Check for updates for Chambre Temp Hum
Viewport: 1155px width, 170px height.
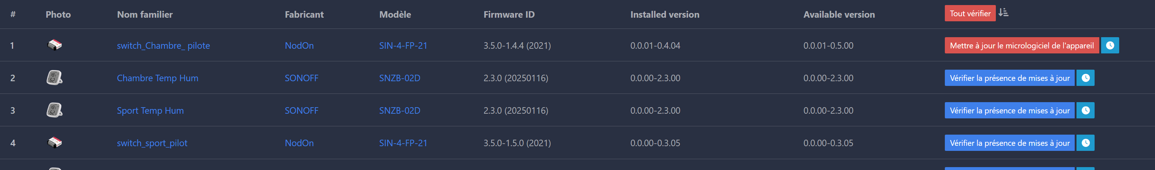pyautogui.click(x=1009, y=78)
